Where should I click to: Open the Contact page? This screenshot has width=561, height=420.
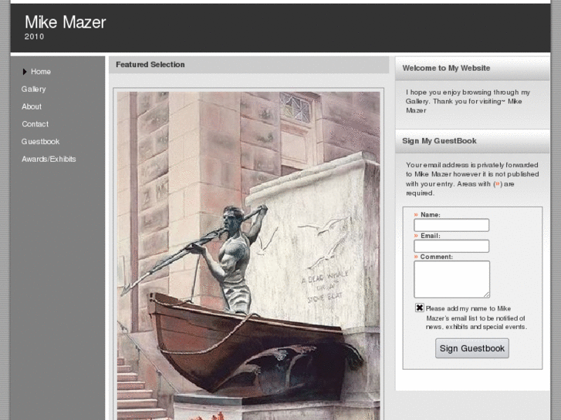tap(35, 124)
